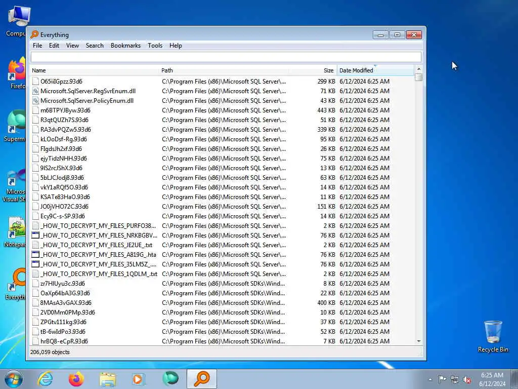
Task: Select the HTA icon of _HOW_TO_DECRYPT_MY_FILES_35LM5Z_
Action: pyautogui.click(x=35, y=264)
